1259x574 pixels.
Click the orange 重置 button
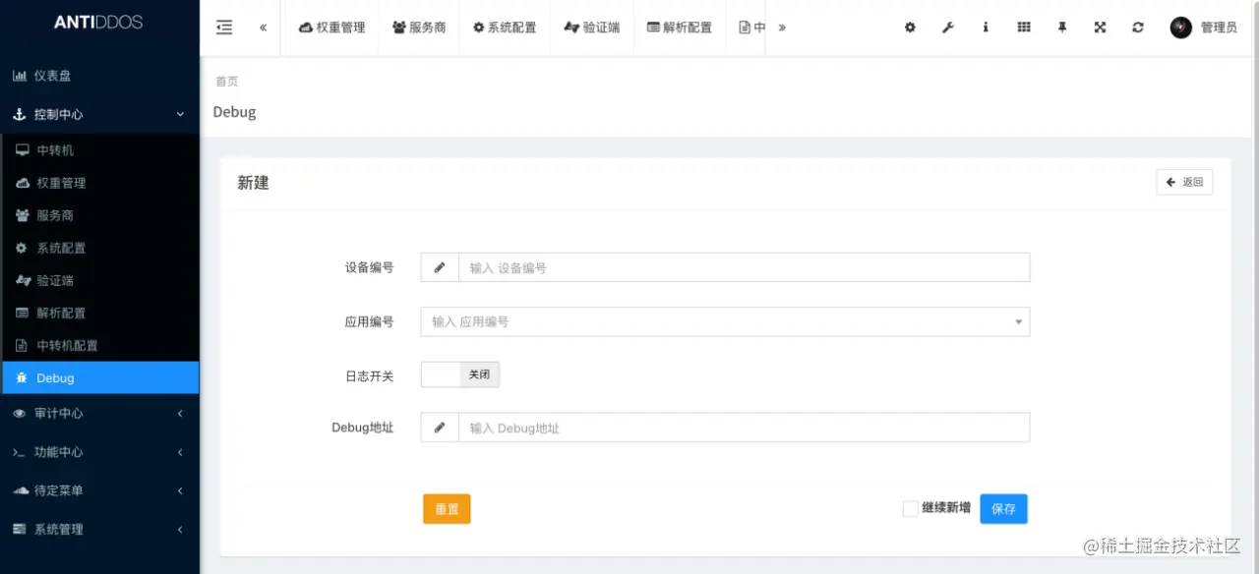447,509
